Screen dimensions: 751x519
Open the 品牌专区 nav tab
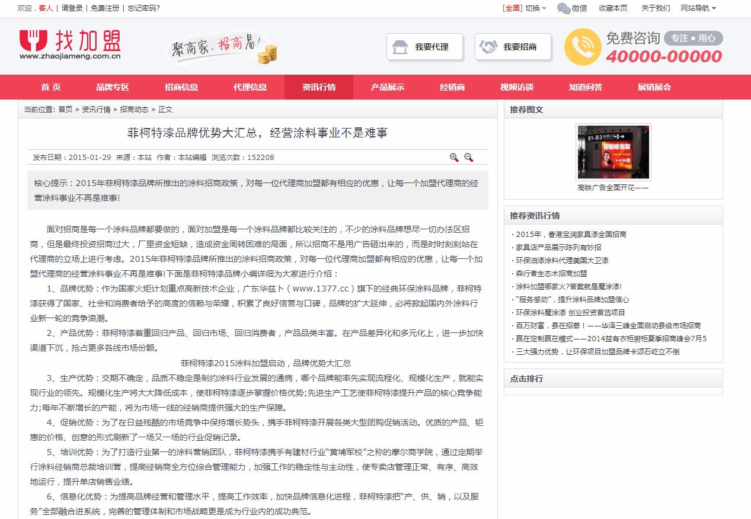click(x=113, y=87)
